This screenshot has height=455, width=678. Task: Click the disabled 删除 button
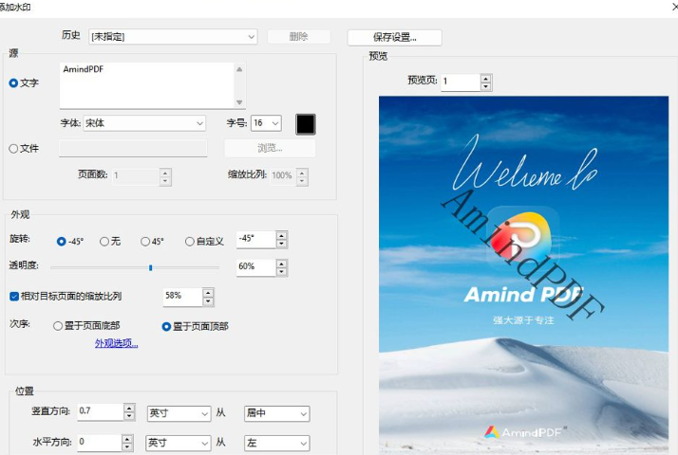click(x=299, y=37)
